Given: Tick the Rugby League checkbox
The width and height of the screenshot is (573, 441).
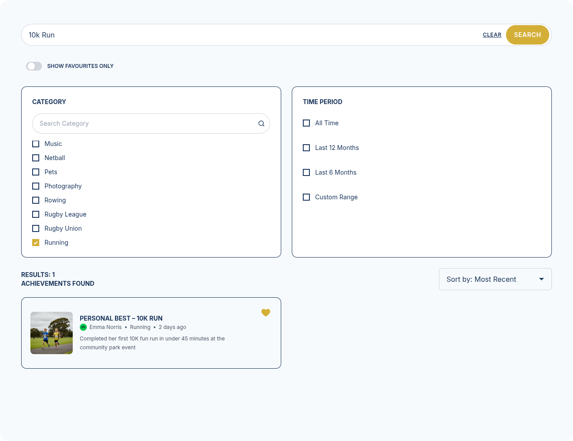Looking at the screenshot, I should [36, 214].
